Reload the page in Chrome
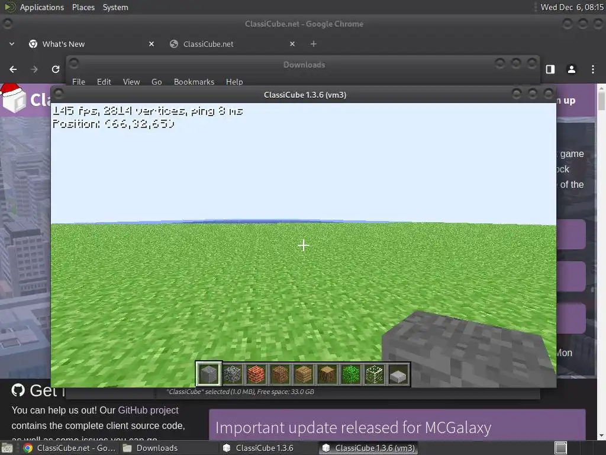Image resolution: width=606 pixels, height=455 pixels. [56, 69]
